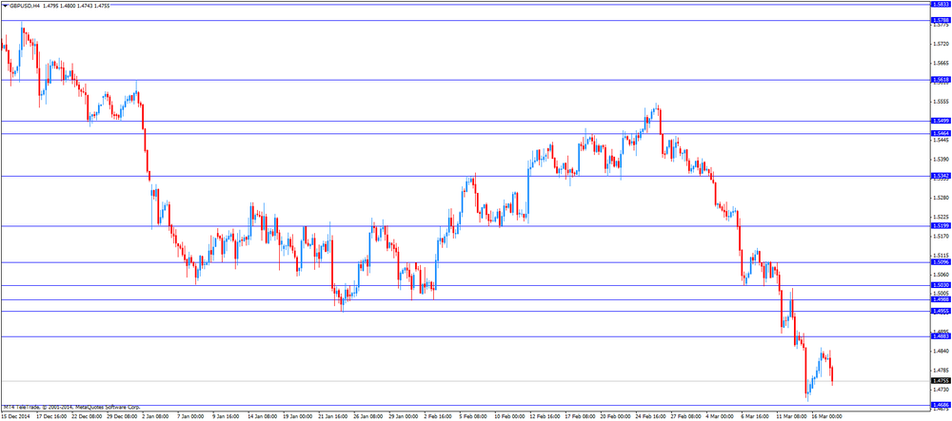952x421 pixels.
Task: Click the 14 Jan 08:00 time label
Action: pos(265,417)
